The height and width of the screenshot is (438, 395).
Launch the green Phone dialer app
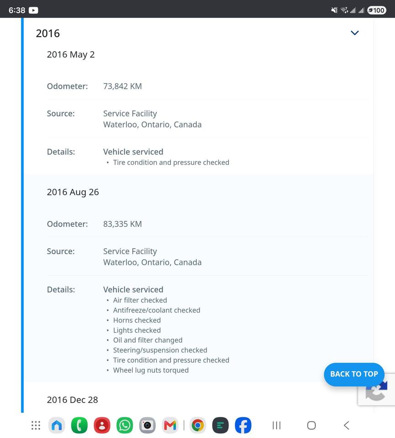(79, 425)
